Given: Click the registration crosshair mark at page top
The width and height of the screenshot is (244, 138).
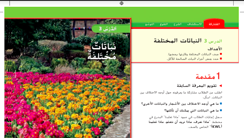Looking at the screenshot, I should 122,3.
